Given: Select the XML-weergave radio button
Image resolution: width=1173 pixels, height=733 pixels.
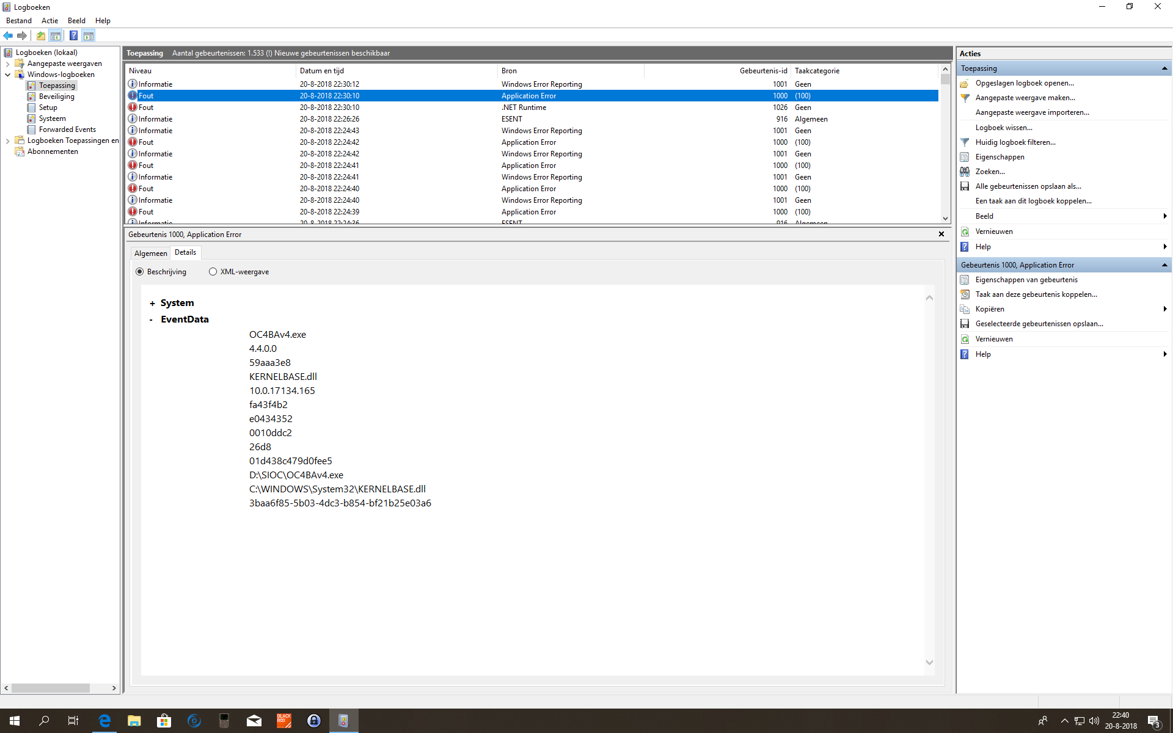Looking at the screenshot, I should pos(213,272).
